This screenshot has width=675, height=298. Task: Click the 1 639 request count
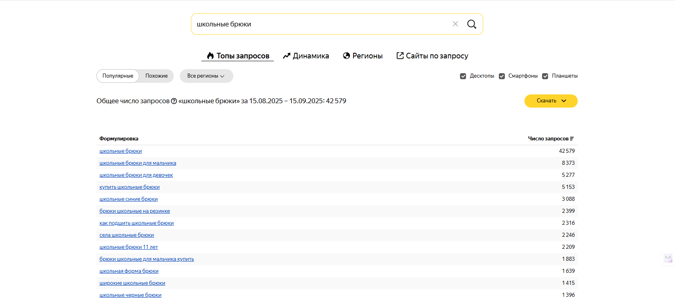[568, 271]
